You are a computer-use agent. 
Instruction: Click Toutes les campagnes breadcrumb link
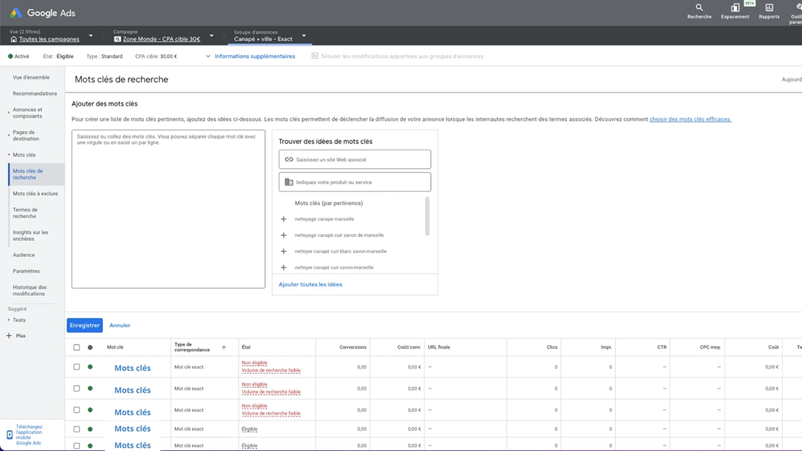click(49, 39)
